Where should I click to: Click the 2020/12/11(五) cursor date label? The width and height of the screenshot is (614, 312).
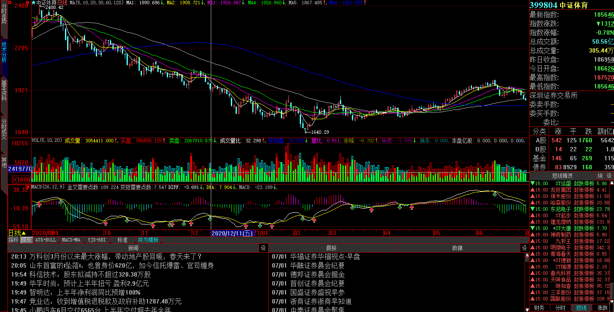(232, 233)
